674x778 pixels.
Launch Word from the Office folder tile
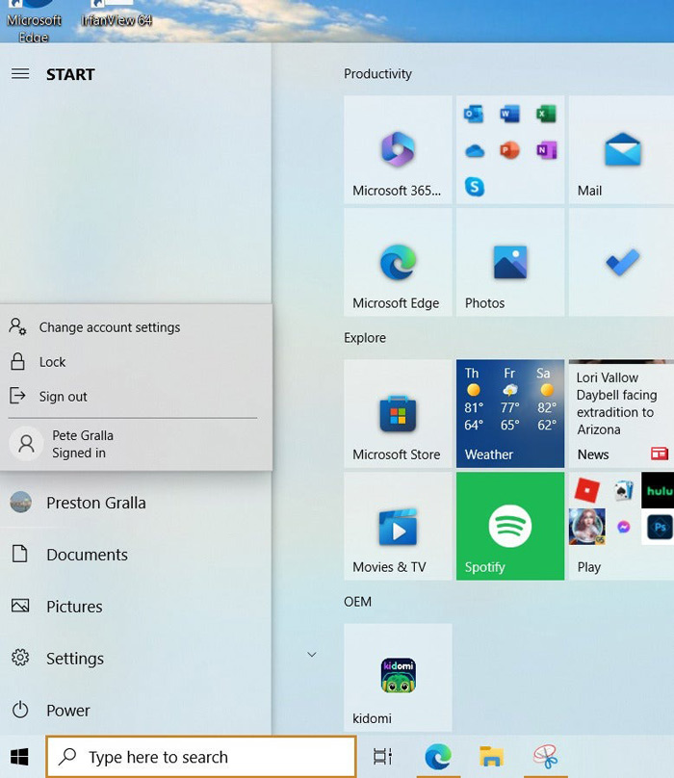tap(510, 115)
